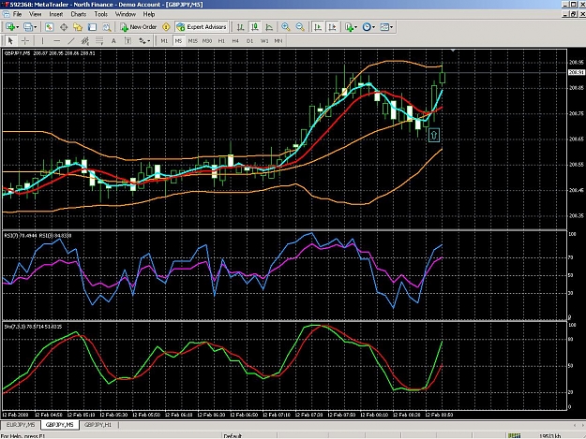Click the yellow diamond alert icon
The height and width of the screenshot is (439, 586).
(166, 27)
